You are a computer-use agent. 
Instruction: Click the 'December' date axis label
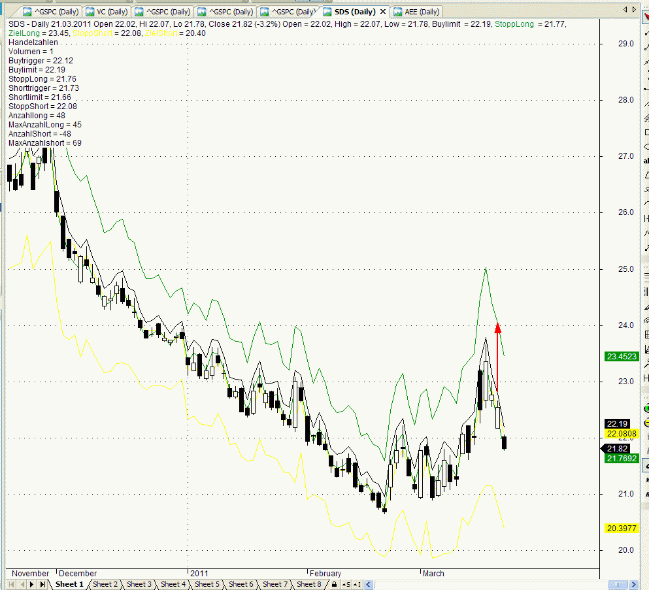click(78, 574)
